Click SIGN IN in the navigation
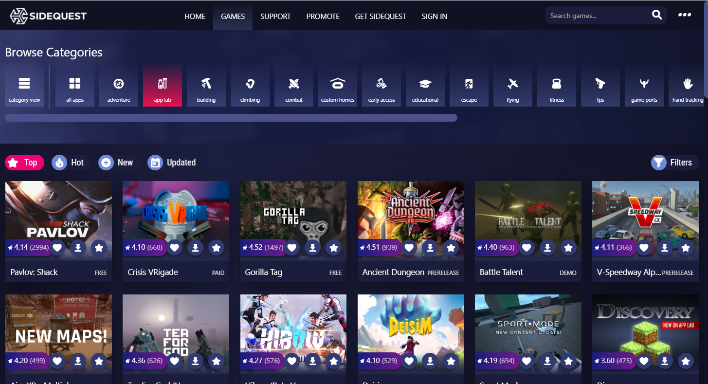Image resolution: width=708 pixels, height=384 pixels. pyautogui.click(x=435, y=16)
